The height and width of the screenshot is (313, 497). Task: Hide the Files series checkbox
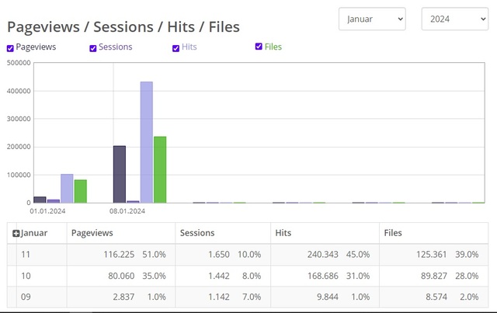(259, 47)
